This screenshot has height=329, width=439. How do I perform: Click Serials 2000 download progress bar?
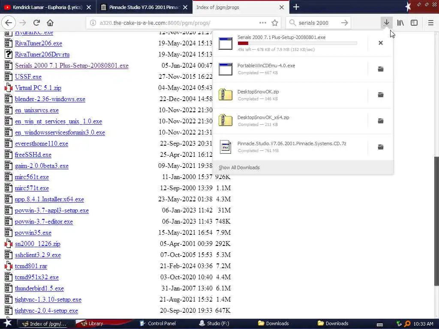pos(297,43)
